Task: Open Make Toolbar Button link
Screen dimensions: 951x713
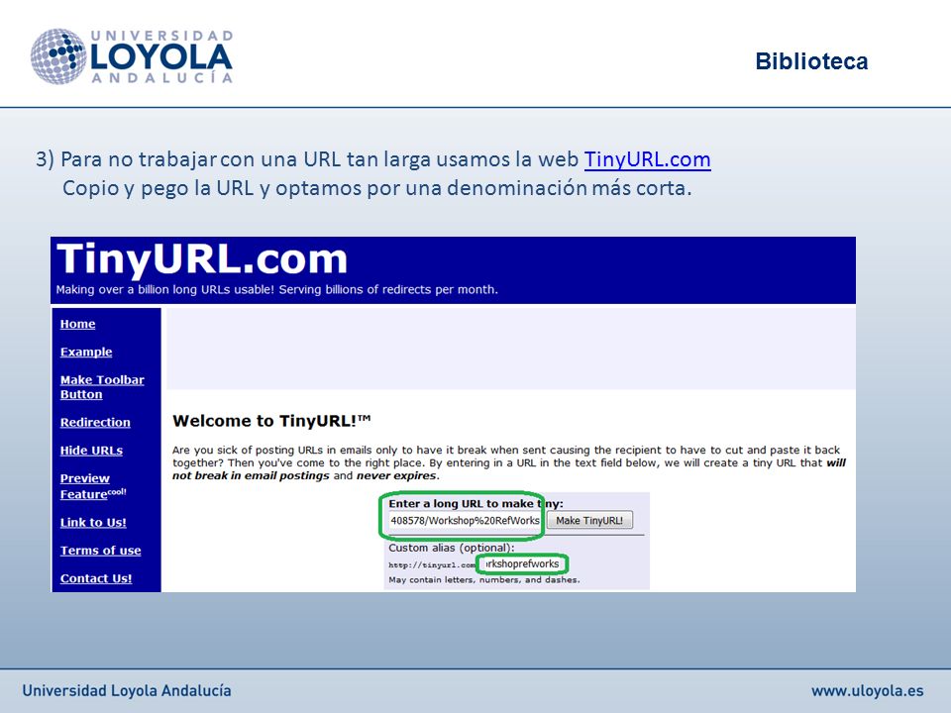Action: 102,387
